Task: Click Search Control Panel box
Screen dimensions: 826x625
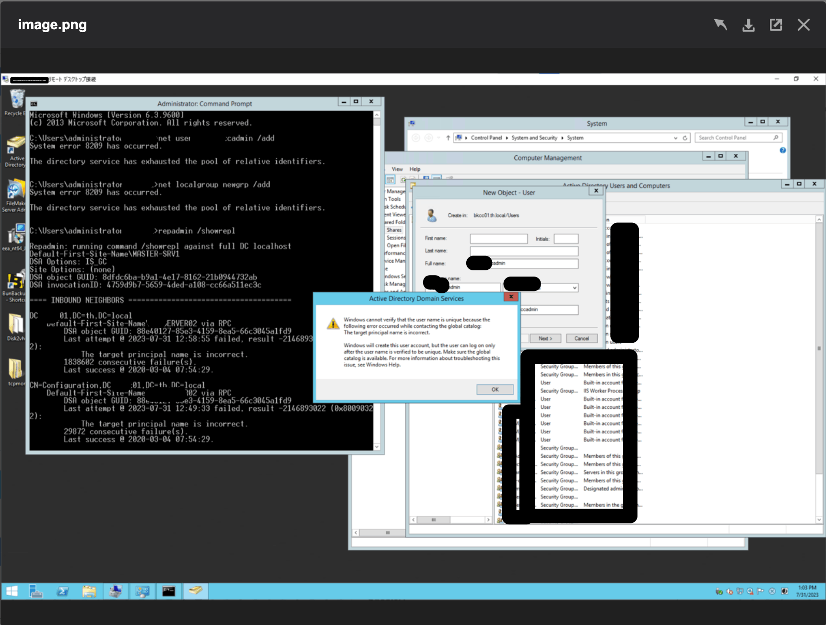Action: (x=738, y=138)
